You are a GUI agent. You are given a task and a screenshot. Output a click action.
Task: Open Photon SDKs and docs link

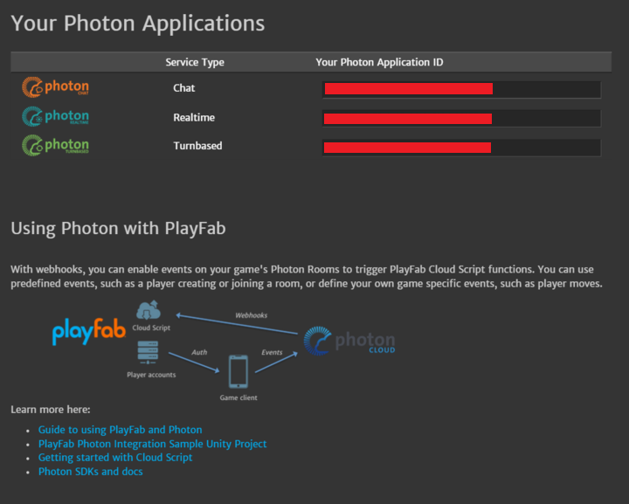(90, 472)
